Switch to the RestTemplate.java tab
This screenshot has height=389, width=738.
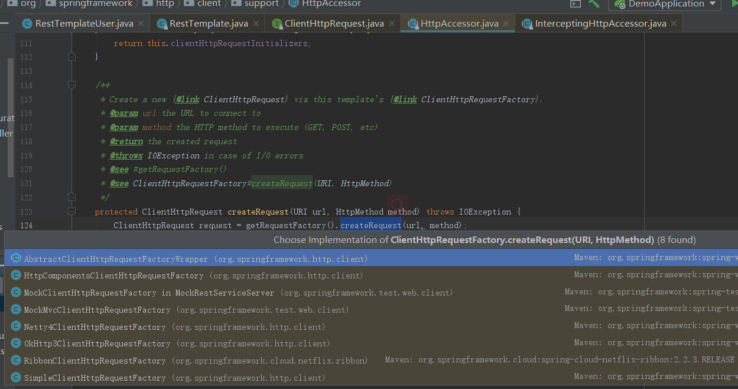click(x=209, y=24)
